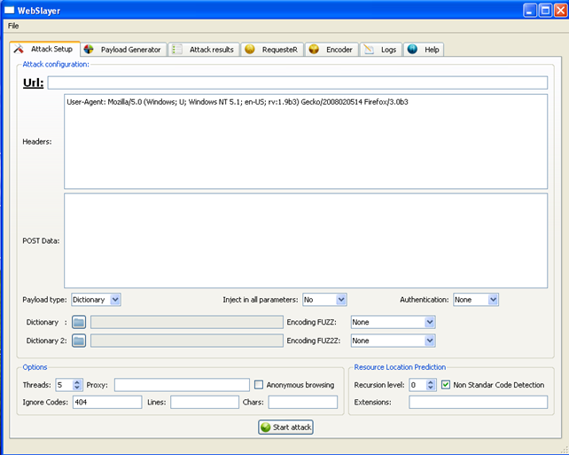Open folder browser for Dictionary 2

click(78, 340)
